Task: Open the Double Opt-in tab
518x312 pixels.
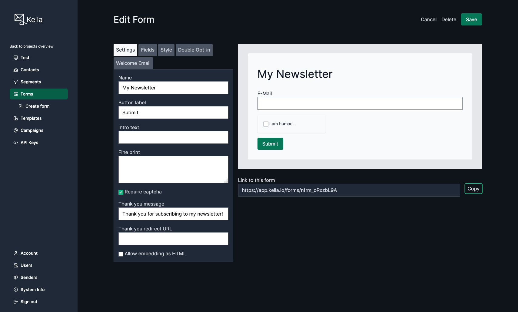Action: [194, 50]
